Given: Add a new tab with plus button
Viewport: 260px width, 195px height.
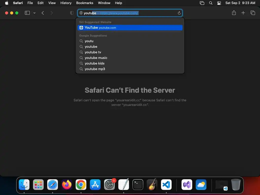Looking at the screenshot, I should [243, 13].
